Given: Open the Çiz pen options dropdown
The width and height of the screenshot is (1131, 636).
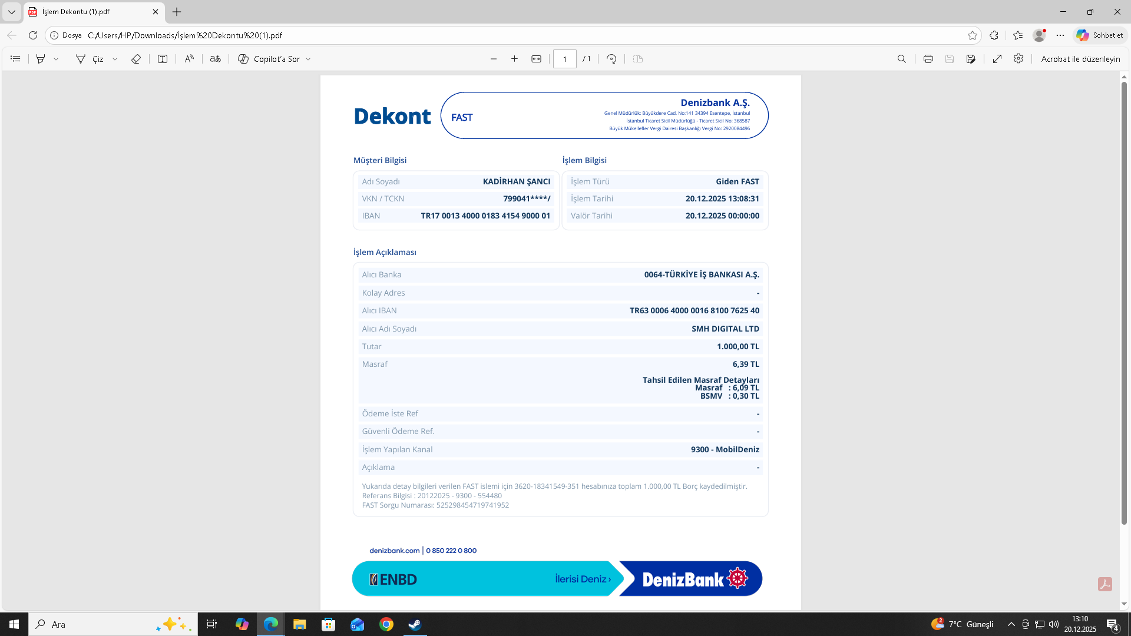Looking at the screenshot, I should coord(115,59).
